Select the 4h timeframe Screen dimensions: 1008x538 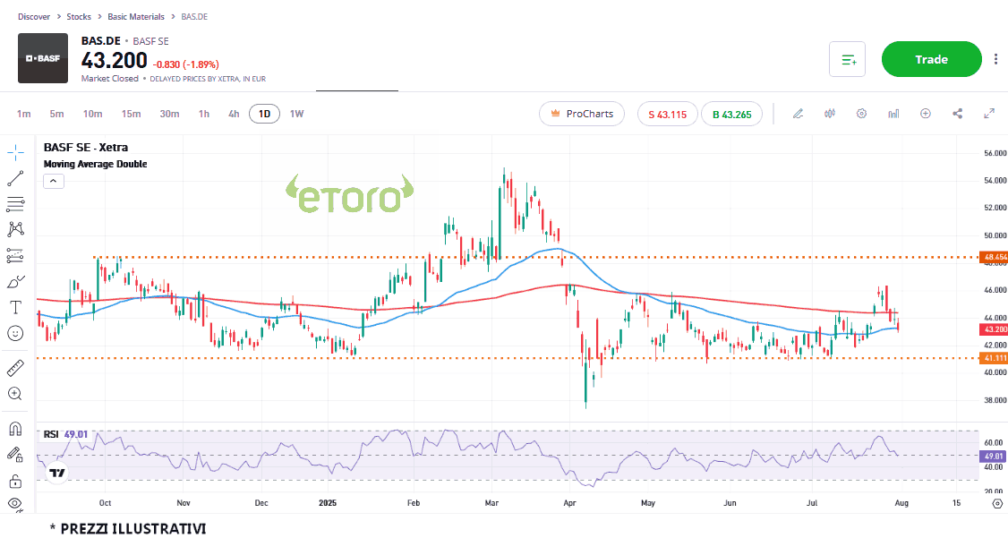[234, 114]
